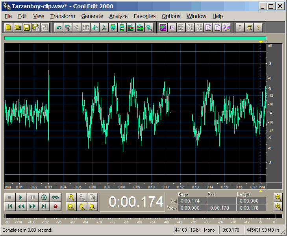Click the level meter bar at -48 dB

click(x=166, y=216)
